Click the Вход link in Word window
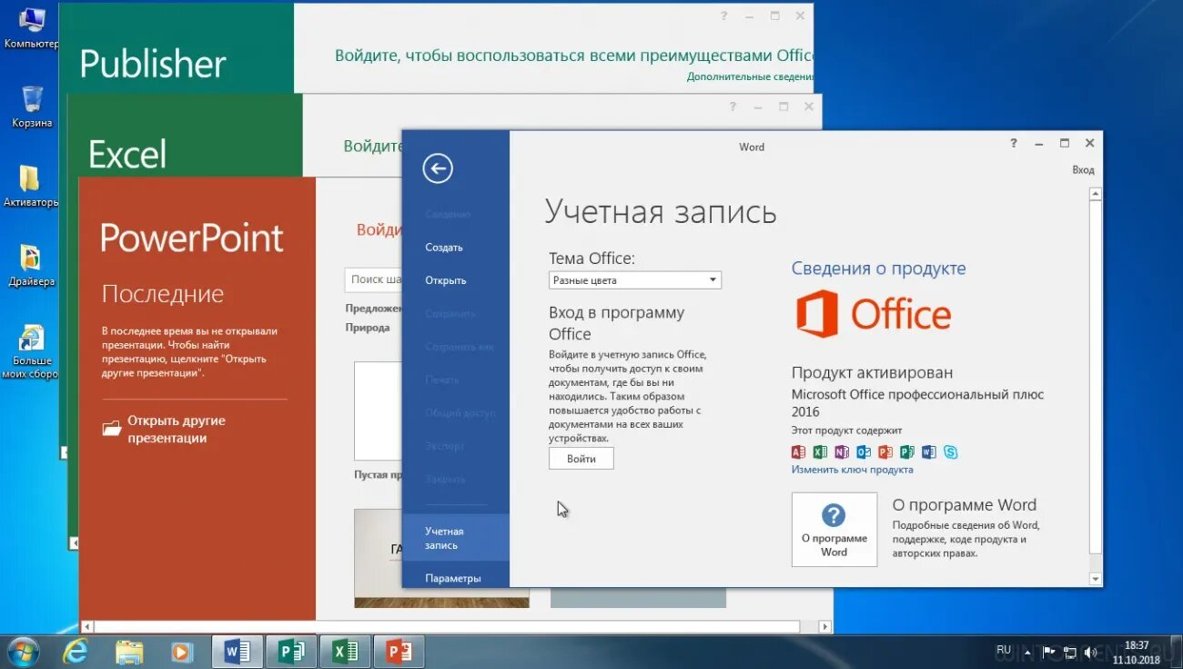The image size is (1183, 669). pyautogui.click(x=1083, y=170)
